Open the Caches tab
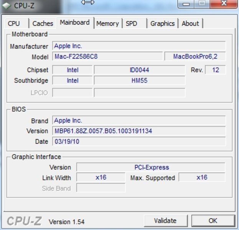Viewport: 239px width, 230px height. click(43, 23)
